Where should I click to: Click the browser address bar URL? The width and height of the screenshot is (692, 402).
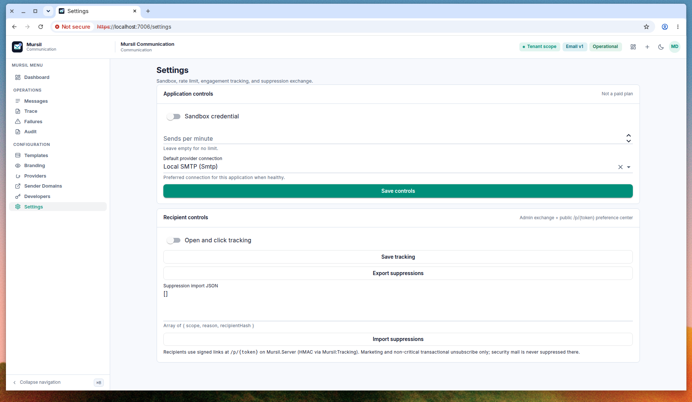(134, 27)
